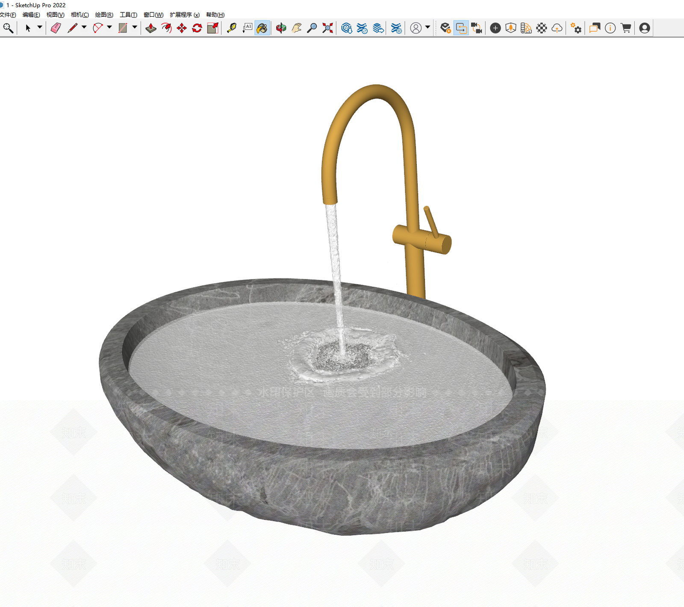This screenshot has height=607, width=684.
Task: Open the gears settings icon
Action: (x=576, y=28)
